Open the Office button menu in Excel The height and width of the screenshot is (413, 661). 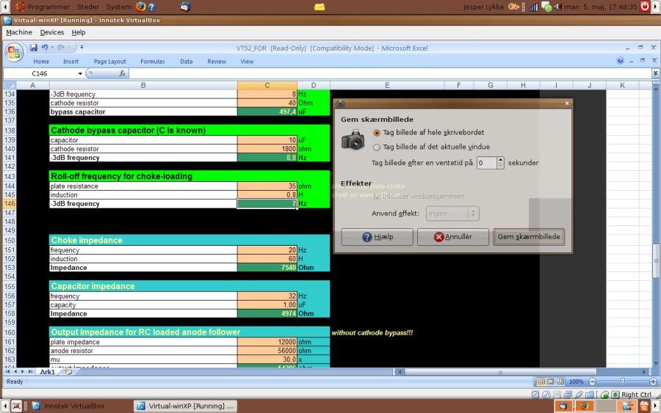coord(14,53)
